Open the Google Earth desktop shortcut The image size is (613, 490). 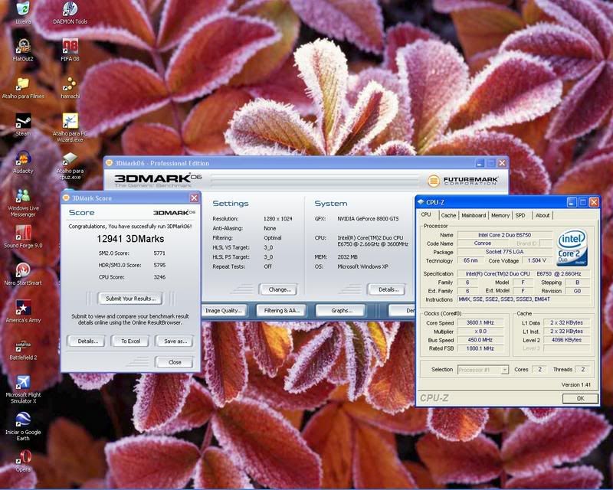[x=23, y=426]
